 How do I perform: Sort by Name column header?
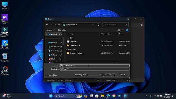point(71,34)
